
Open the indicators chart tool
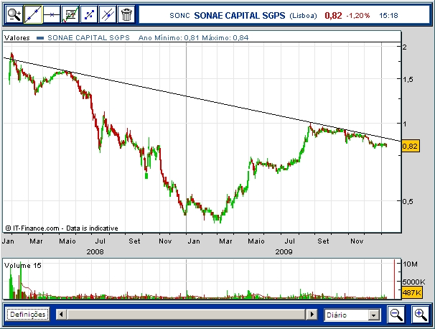70,14
